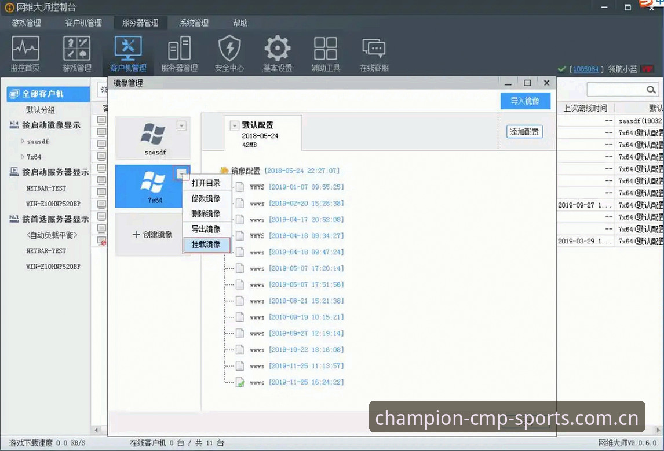Open the 游戏管理 menu bar item
This screenshot has width=664, height=451.
click(26, 23)
